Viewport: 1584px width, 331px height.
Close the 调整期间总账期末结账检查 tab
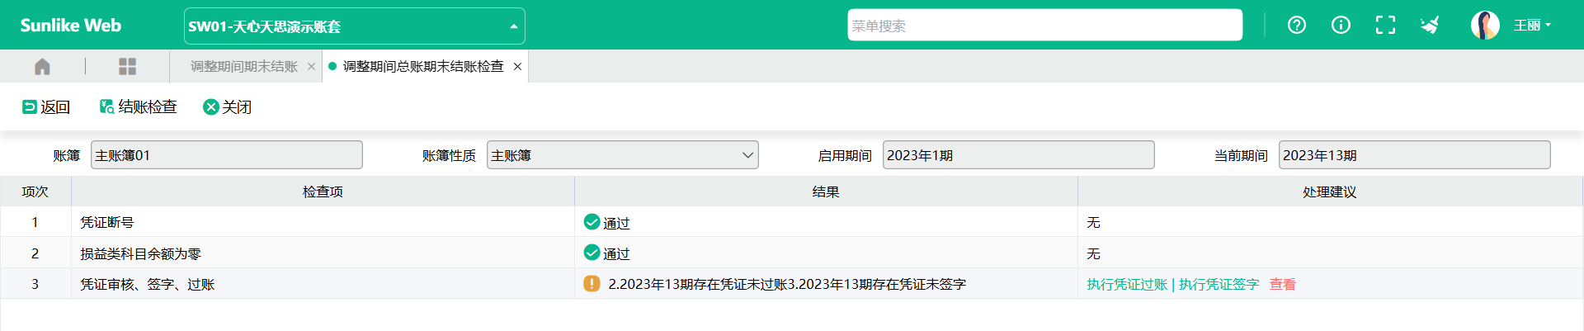coord(517,67)
